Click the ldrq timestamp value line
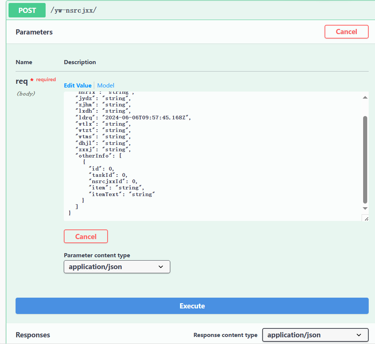The width and height of the screenshot is (375, 344). (133, 118)
